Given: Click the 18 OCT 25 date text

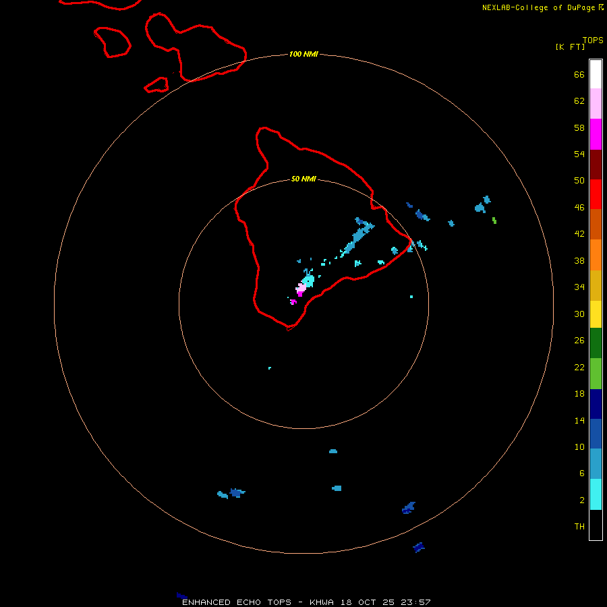Looking at the screenshot, I should click(x=368, y=602).
